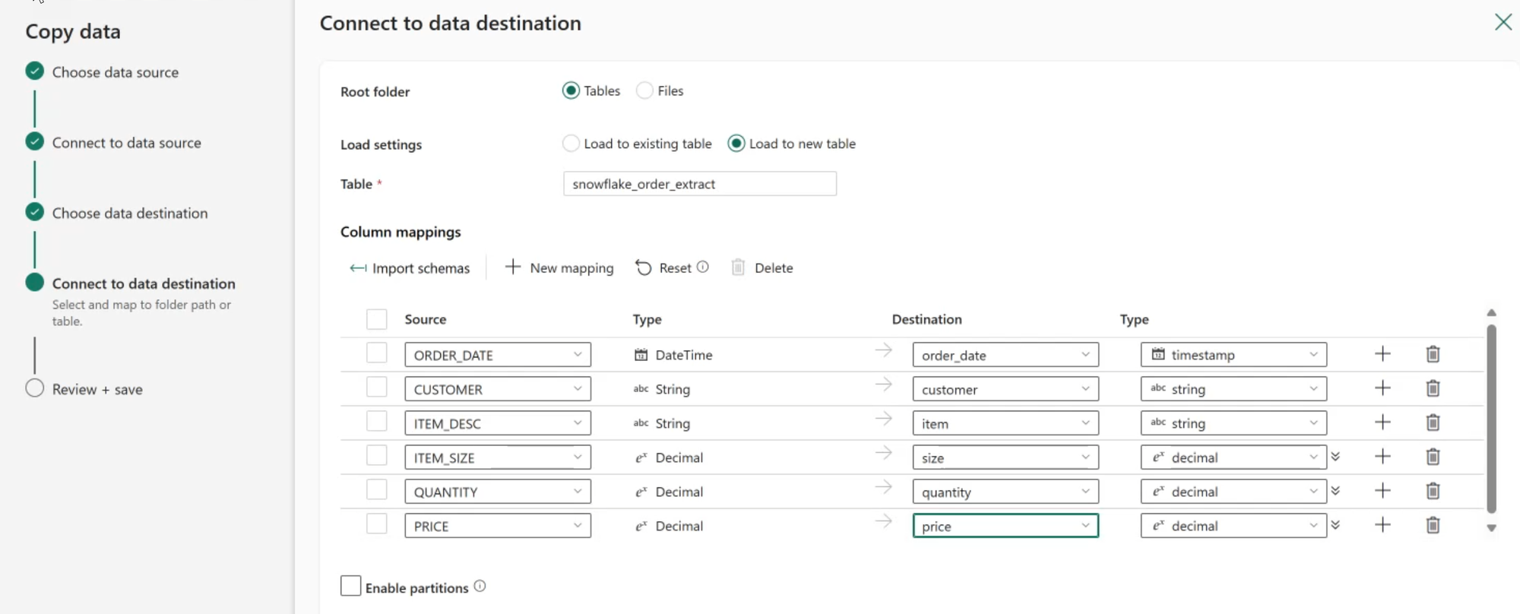Go to Review + save step
The image size is (1520, 614).
coord(97,389)
